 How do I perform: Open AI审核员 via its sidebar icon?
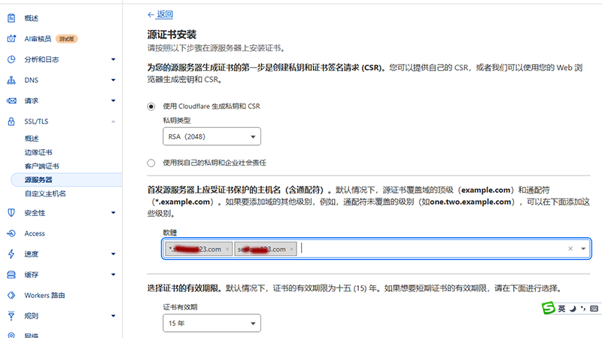click(11, 38)
